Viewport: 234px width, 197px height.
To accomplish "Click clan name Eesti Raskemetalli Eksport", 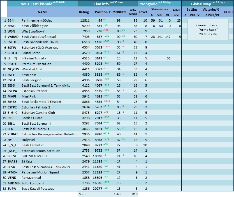I will click(x=41, y=102).
